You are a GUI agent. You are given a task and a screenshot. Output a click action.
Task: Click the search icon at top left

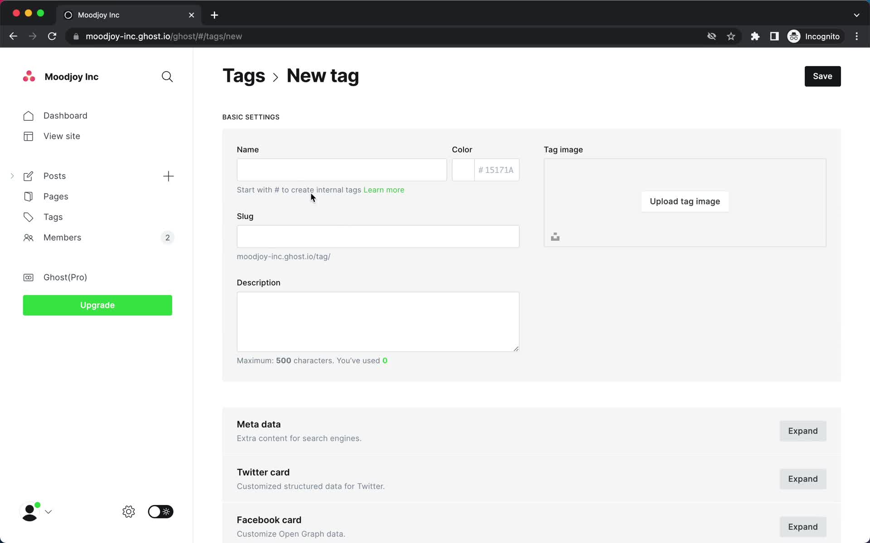point(168,76)
